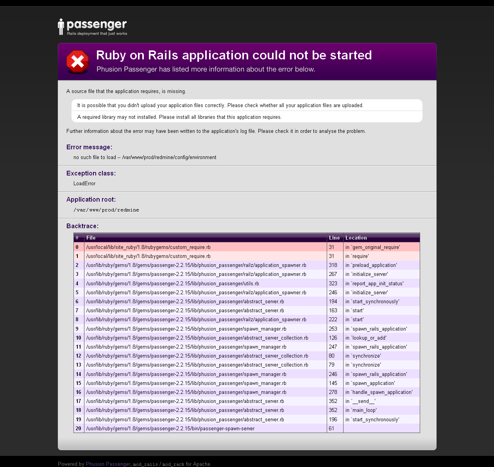494x467 pixels.
Task: Click line number 61 in backtrace
Action: tap(331, 428)
